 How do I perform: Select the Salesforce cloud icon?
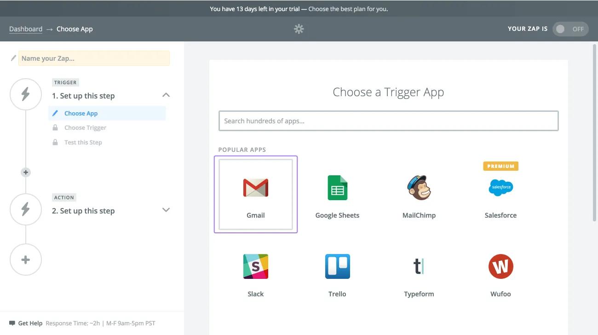[500, 188]
